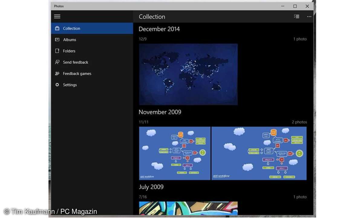Viewport: 363px width, 218px height.
Task: Click the '1 photo' count beside 12/9
Action: coord(300,39)
